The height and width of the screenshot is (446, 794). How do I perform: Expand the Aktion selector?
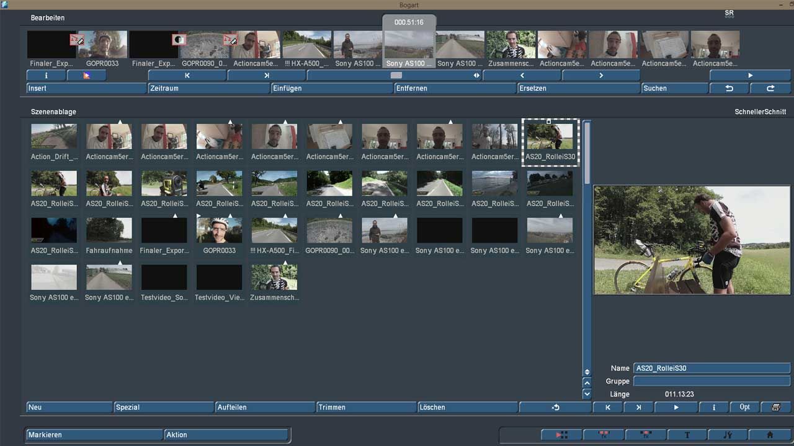click(x=226, y=435)
